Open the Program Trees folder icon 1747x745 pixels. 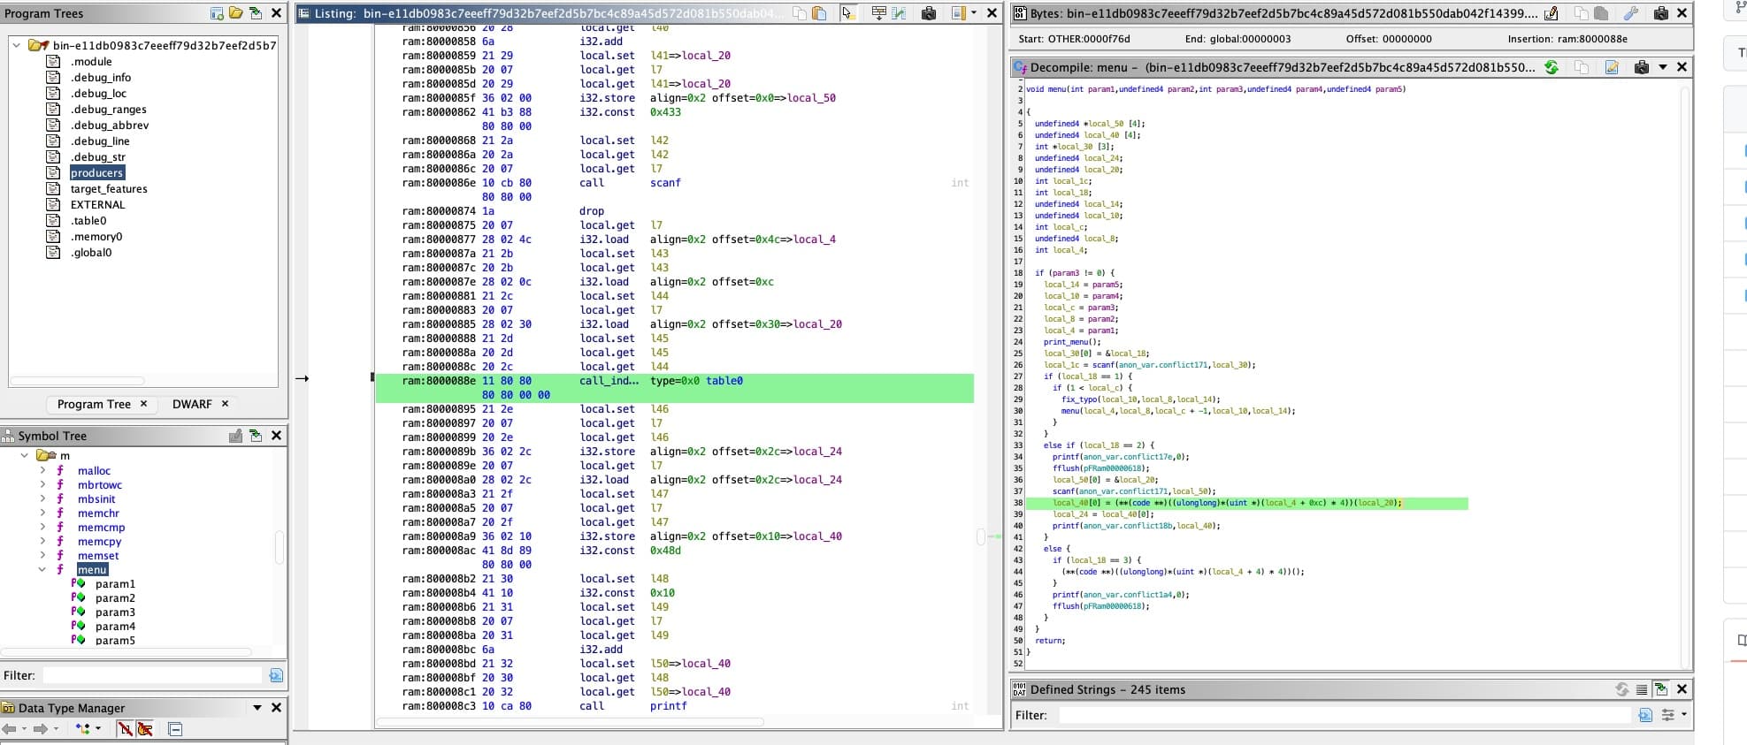pos(236,13)
